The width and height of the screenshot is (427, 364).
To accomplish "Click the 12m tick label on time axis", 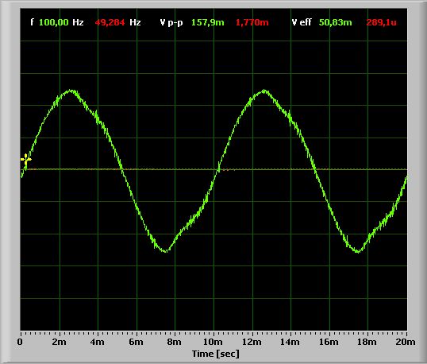I will (252, 342).
